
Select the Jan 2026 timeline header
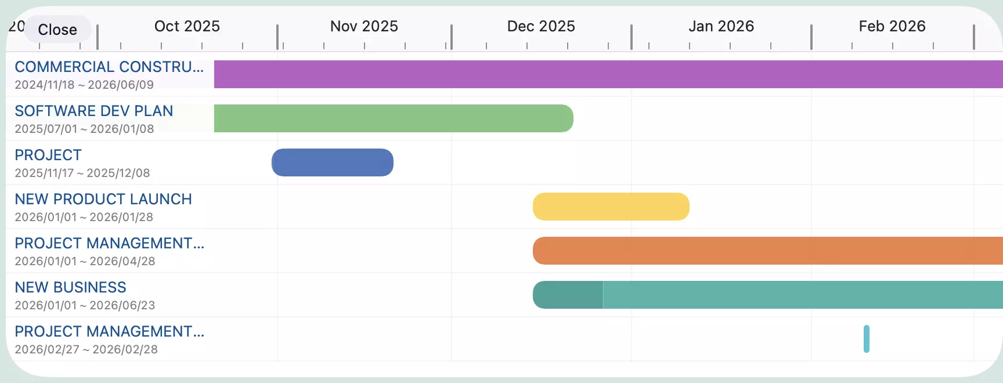point(720,26)
